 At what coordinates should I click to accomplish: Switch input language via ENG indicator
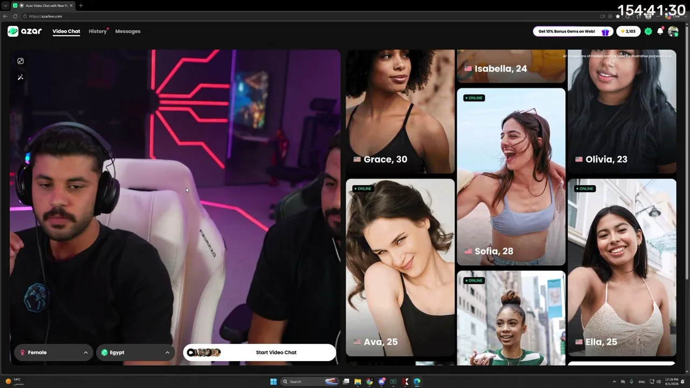[641, 382]
